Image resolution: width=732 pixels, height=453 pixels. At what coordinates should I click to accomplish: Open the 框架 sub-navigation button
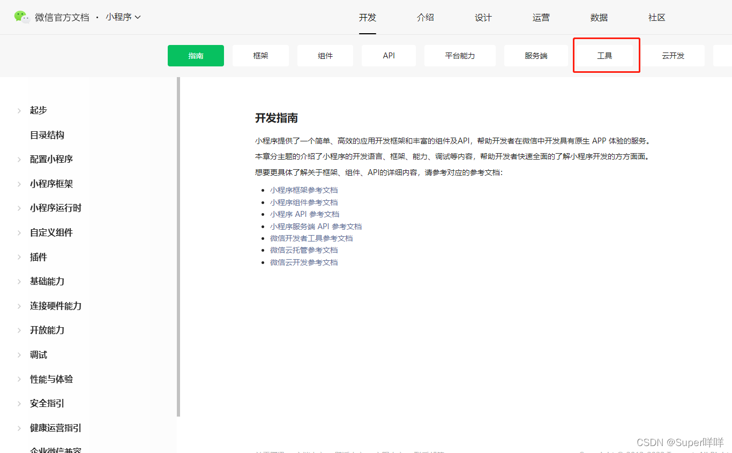260,56
